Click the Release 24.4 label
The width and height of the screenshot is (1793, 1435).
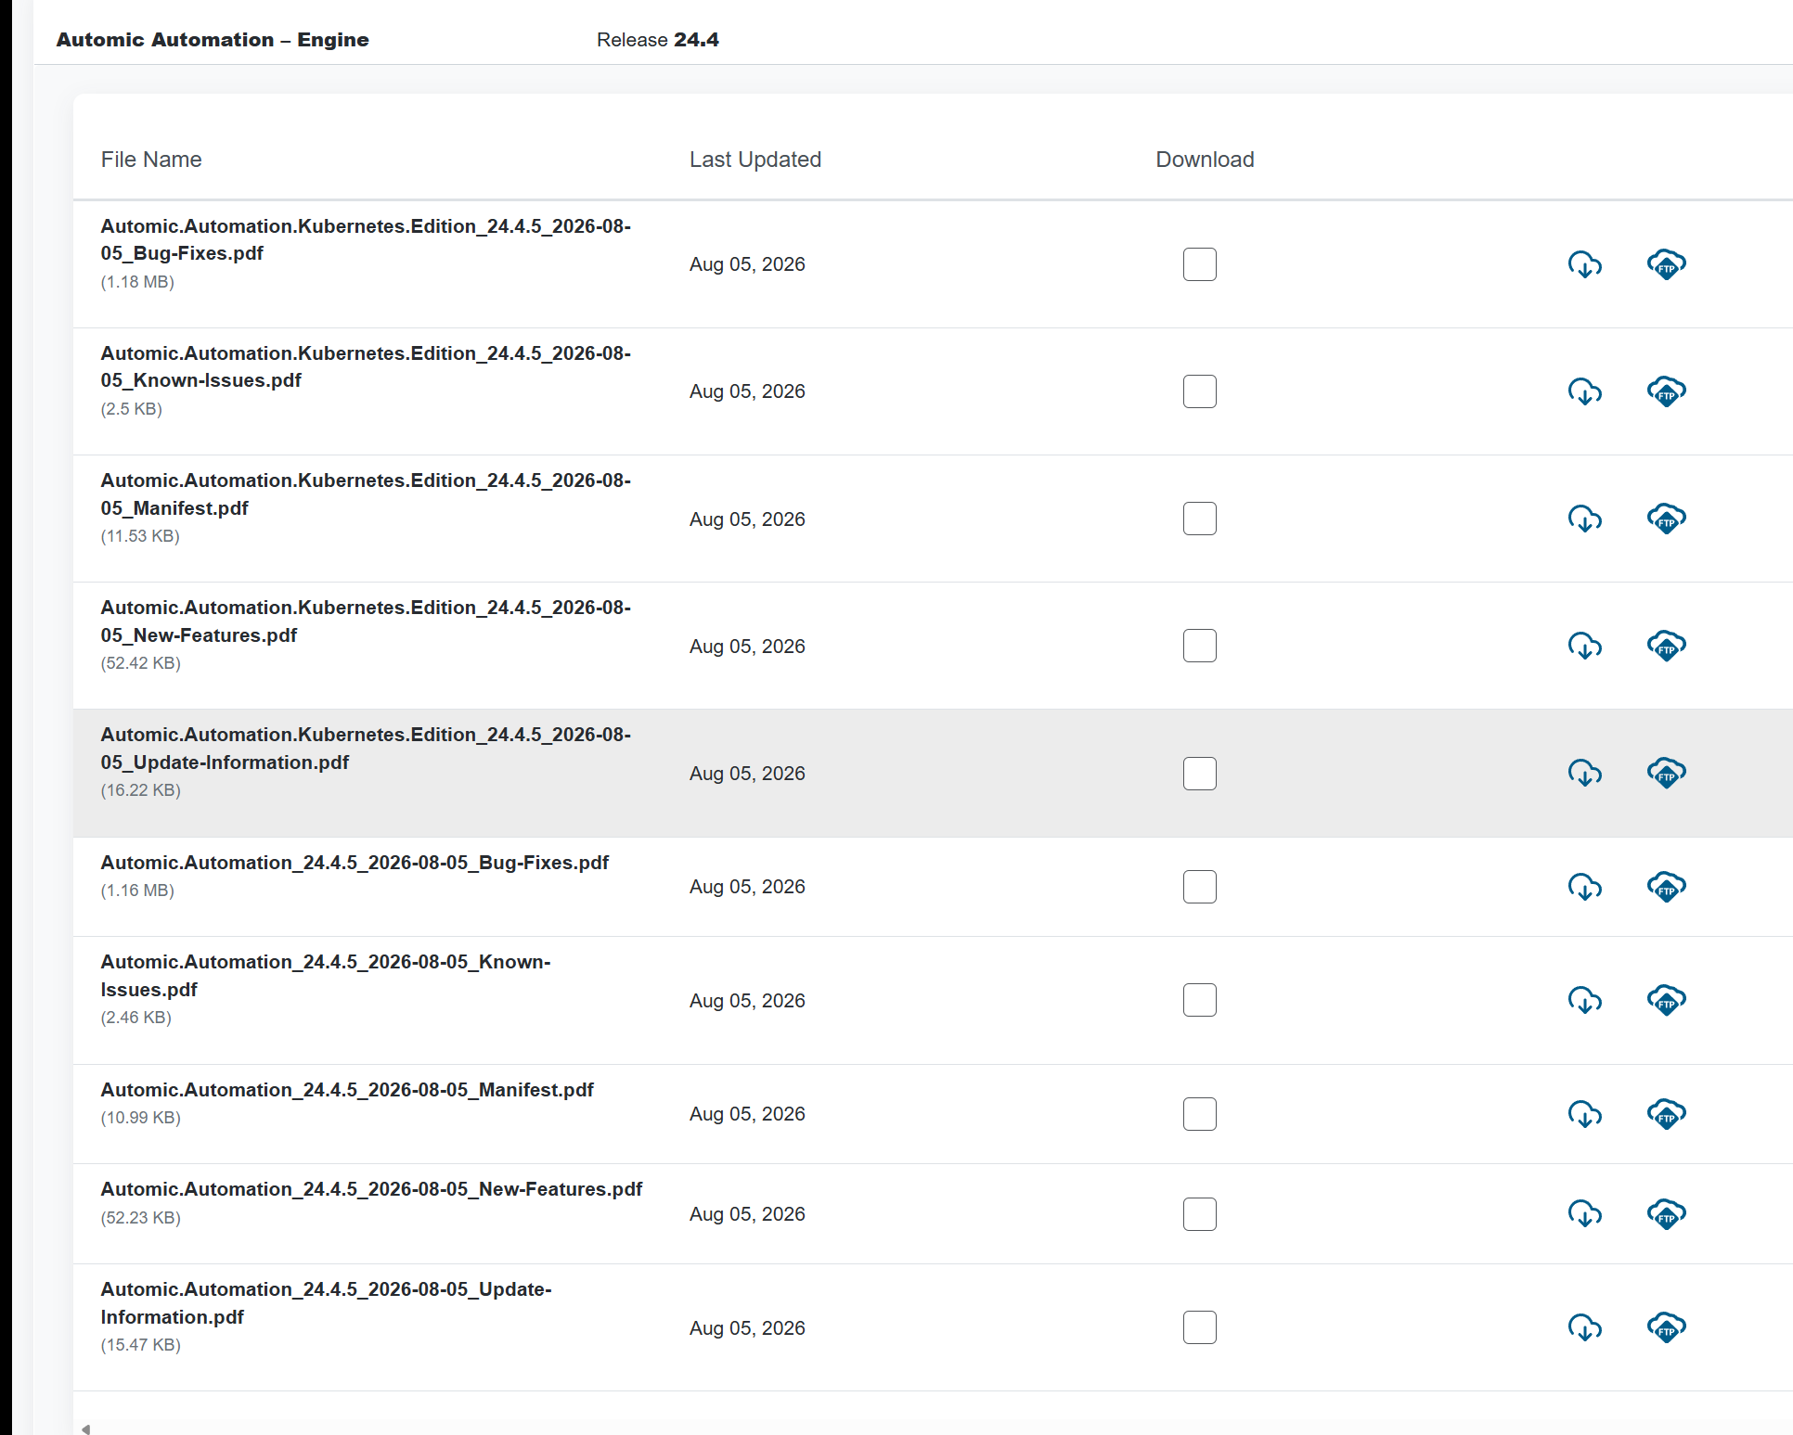pos(658,40)
